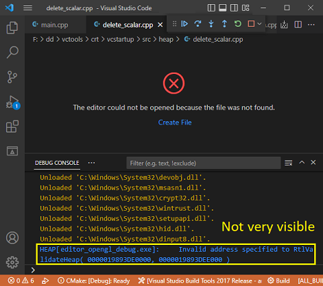Open the Extensions view
Image resolution: width=323 pixels, height=286 pixels.
tap(12, 127)
